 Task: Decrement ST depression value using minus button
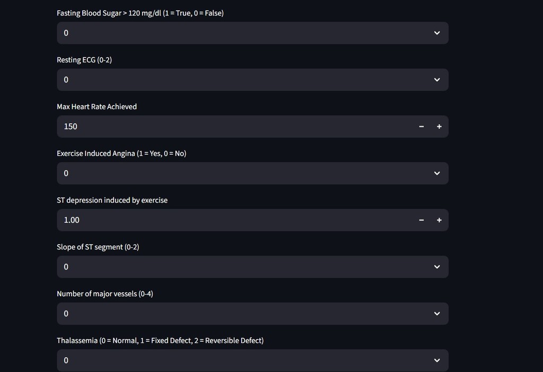point(422,220)
